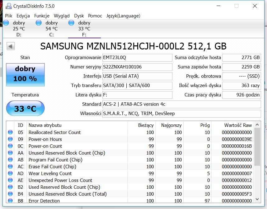The image size is (267, 209).
Task: Click the CrystalDiskInfo app icon in title bar
Action: point(9,6)
